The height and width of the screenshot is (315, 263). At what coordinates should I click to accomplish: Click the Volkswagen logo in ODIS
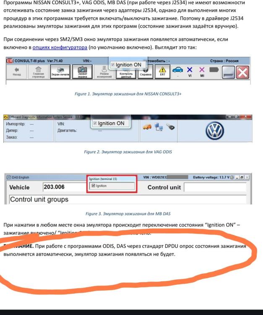[x=214, y=131]
